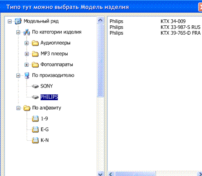Select the Фотоаппараты tree item
Image resolution: width=202 pixels, height=176 pixels.
pos(57,65)
